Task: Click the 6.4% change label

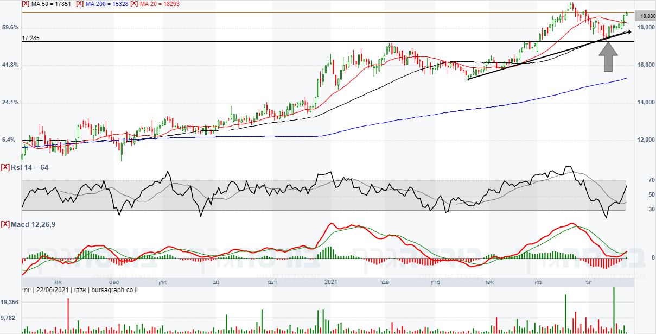Action: (x=10, y=140)
